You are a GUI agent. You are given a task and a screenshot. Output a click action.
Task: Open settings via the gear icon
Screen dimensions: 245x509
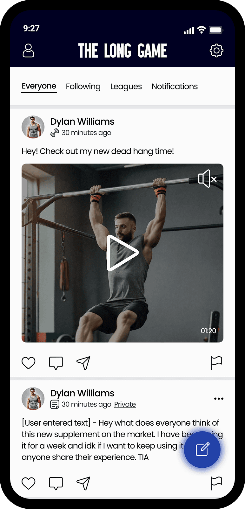click(216, 51)
